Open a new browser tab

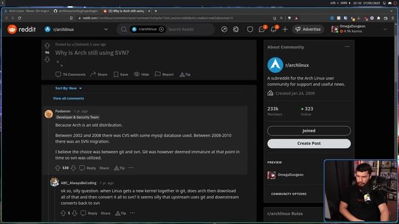click(x=156, y=11)
